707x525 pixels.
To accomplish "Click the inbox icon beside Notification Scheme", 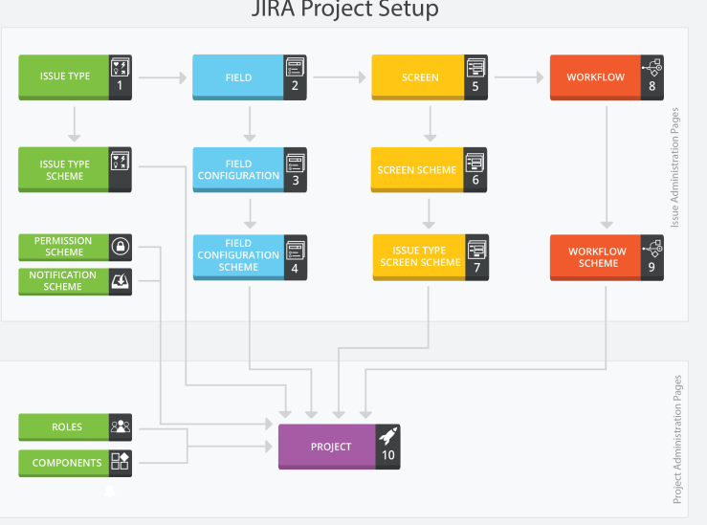I will pos(121,281).
